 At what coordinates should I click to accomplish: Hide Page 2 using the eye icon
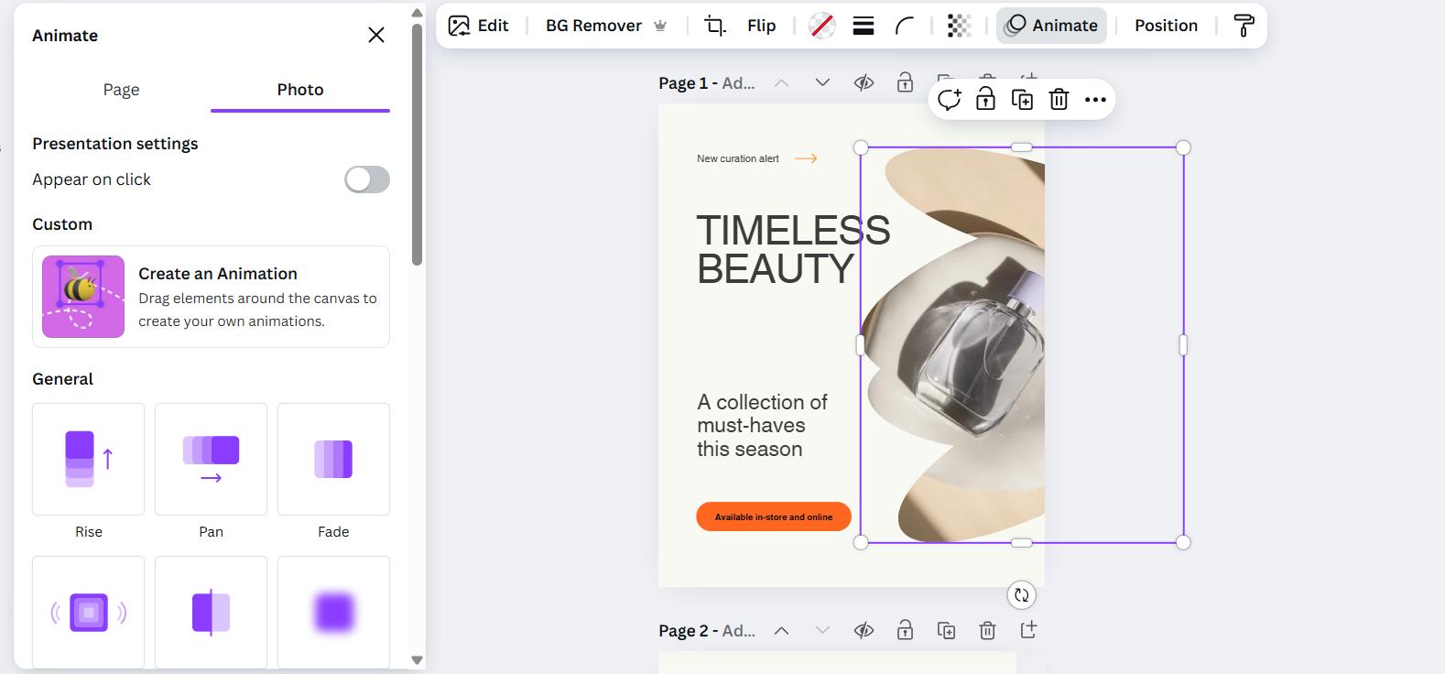(x=864, y=630)
